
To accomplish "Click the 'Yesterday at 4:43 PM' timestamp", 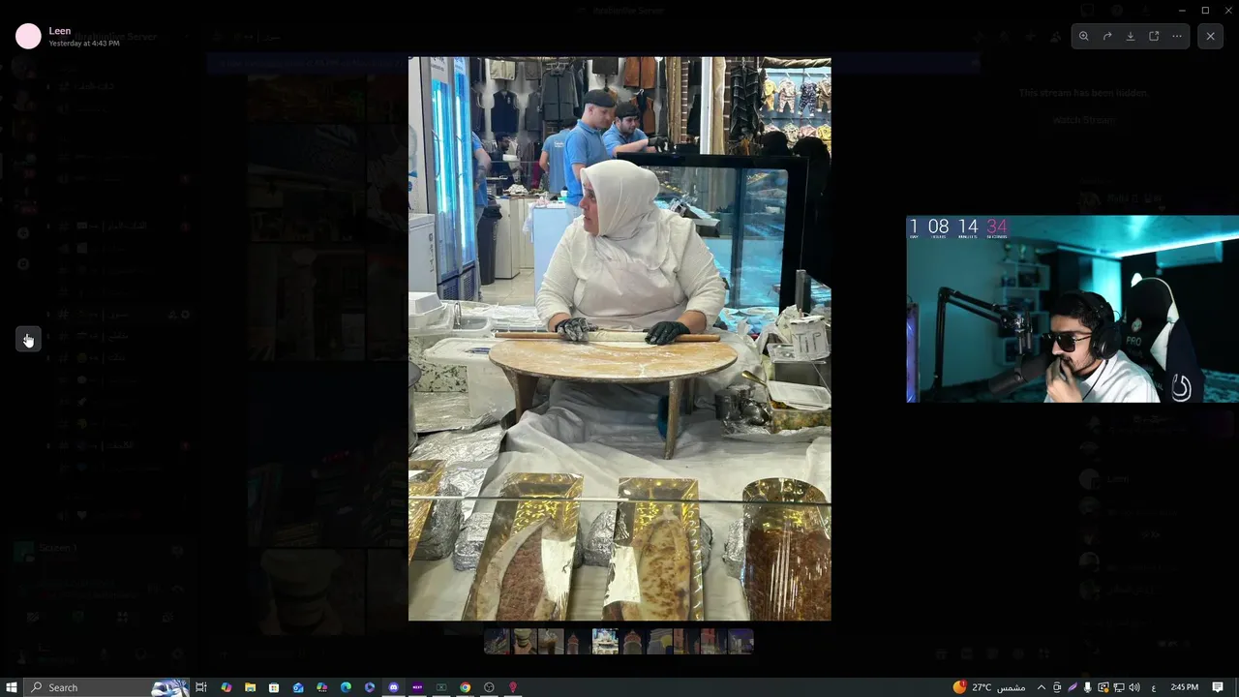I will (x=84, y=44).
